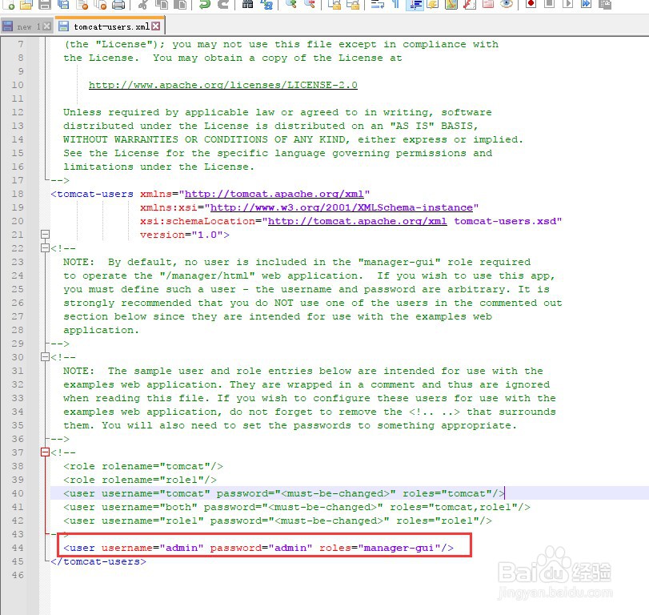Cut selection with the scissors icon

click(x=142, y=4)
